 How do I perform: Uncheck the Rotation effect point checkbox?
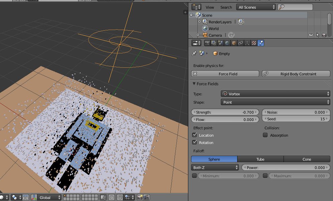click(194, 142)
